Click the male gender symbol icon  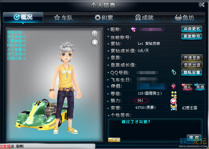[174, 72]
